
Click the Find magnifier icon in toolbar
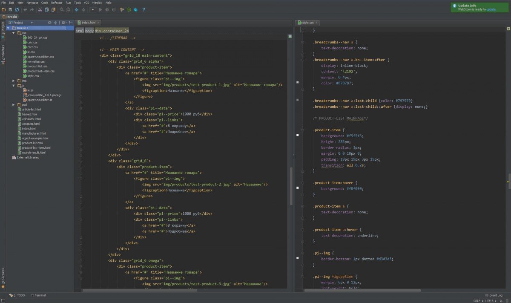click(x=62, y=9)
